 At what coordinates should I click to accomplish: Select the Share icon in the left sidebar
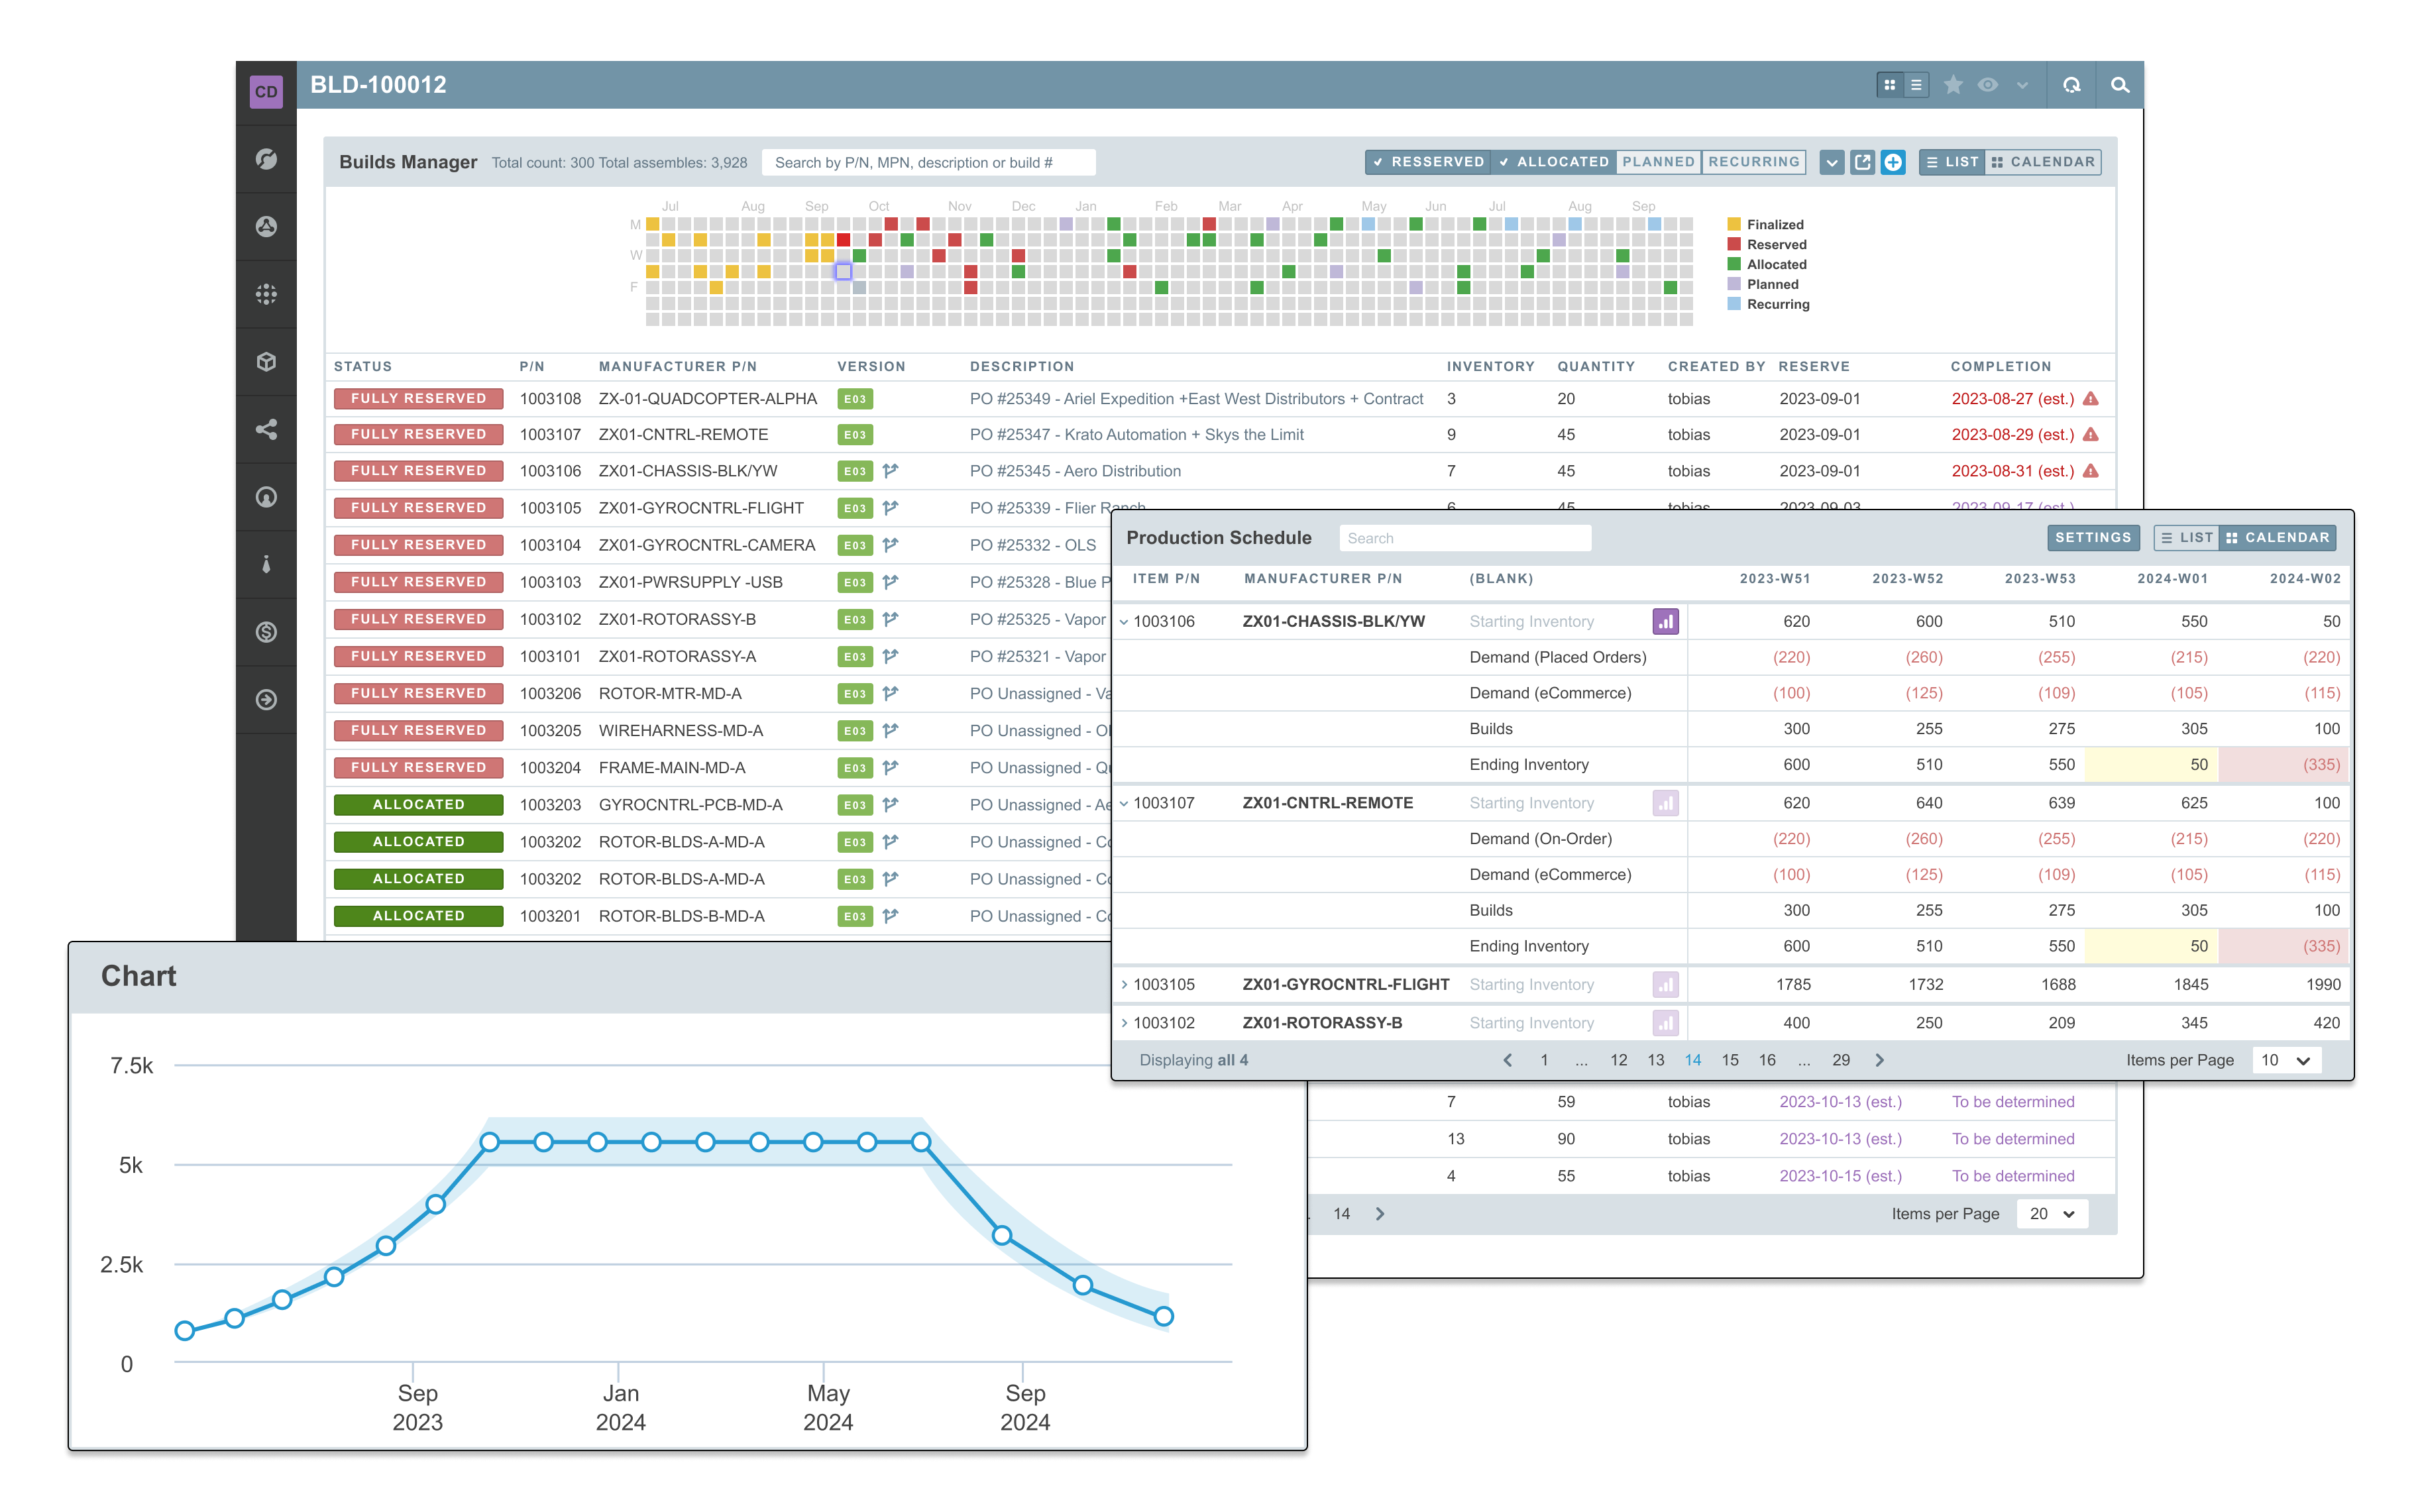tap(266, 429)
